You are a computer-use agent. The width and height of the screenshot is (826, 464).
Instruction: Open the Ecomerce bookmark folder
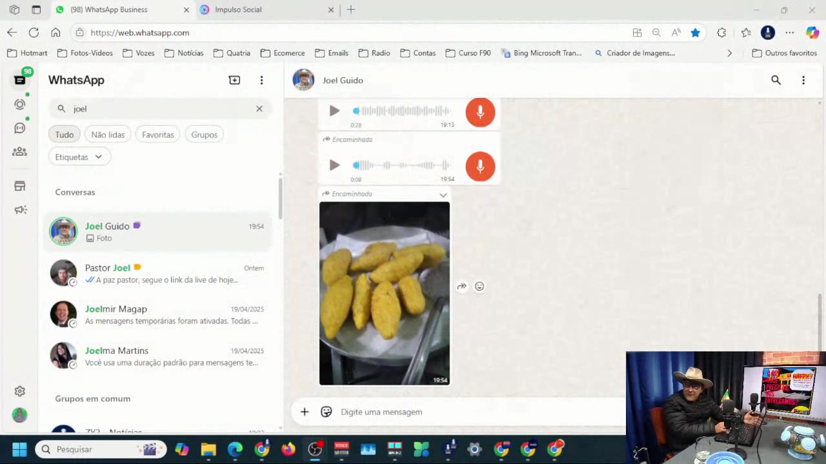pyautogui.click(x=283, y=53)
